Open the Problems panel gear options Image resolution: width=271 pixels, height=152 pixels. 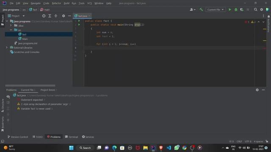[x=257, y=90]
